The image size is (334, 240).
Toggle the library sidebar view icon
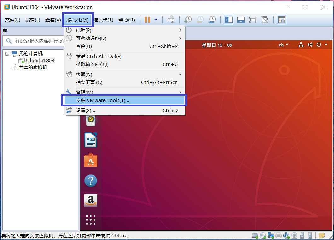[229, 20]
